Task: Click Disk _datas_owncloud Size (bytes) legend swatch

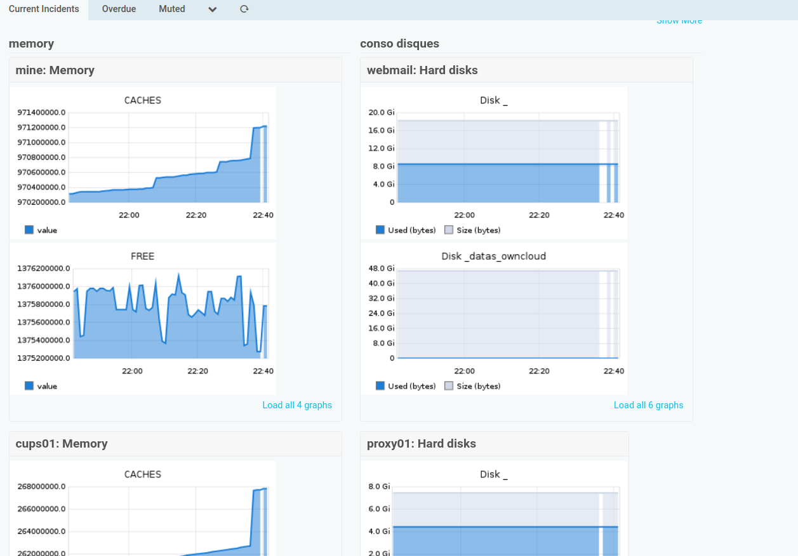Action: point(449,386)
